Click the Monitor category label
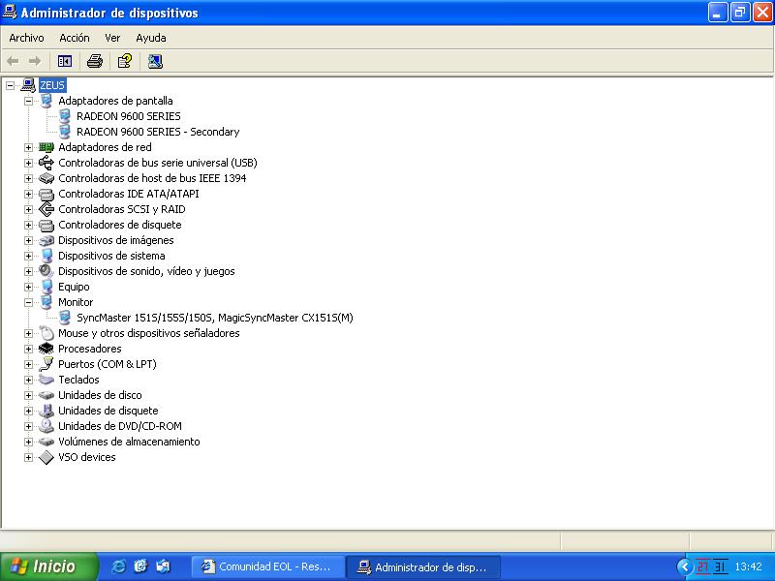 coord(76,302)
